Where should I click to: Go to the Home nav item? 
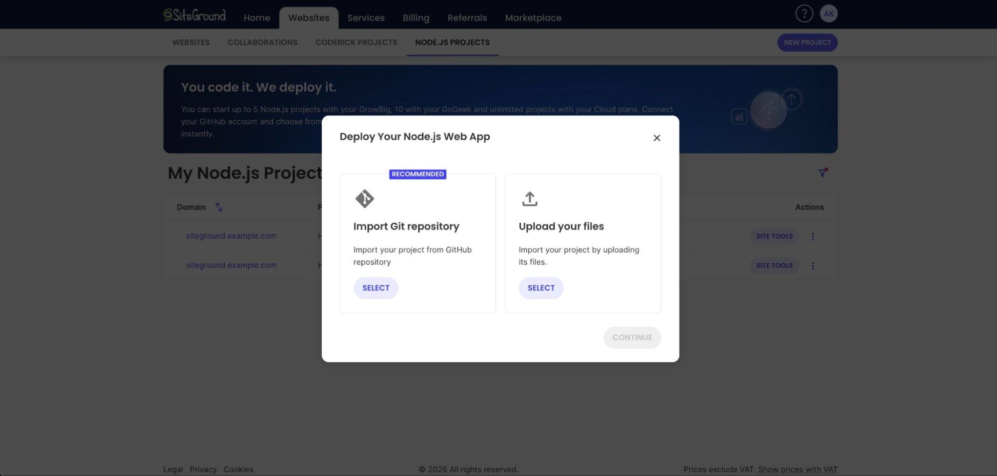(x=257, y=18)
